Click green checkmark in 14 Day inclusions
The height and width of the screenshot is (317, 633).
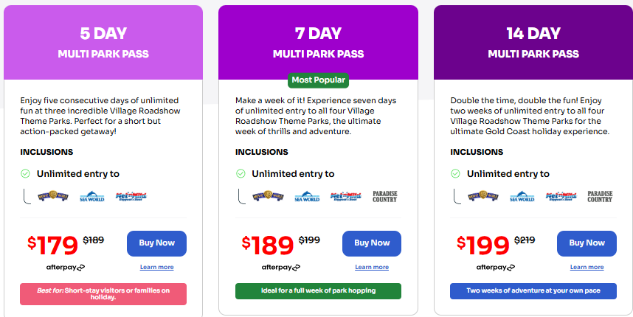[x=456, y=174]
